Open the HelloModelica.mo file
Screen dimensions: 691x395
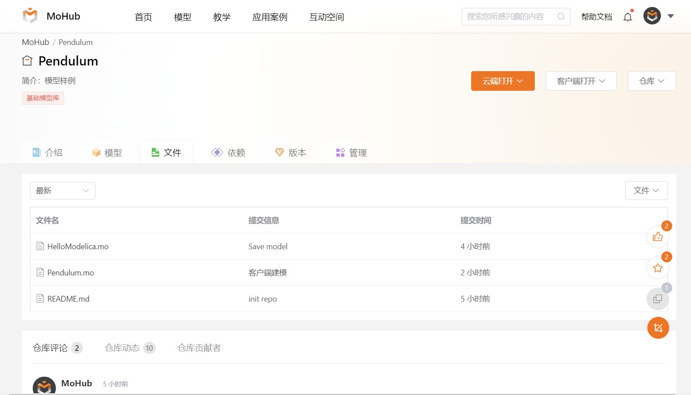point(78,247)
